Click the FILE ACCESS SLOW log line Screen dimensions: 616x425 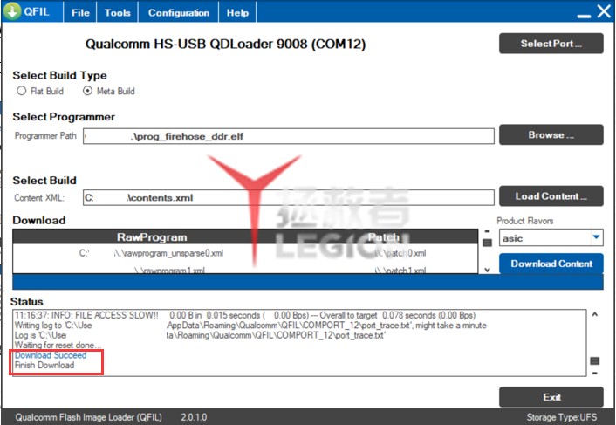[x=245, y=315]
